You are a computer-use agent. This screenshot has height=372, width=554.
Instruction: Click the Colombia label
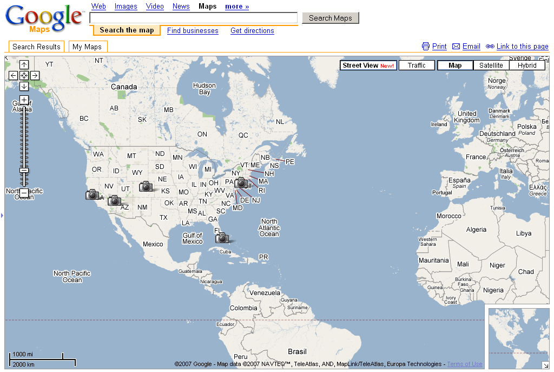243,308
